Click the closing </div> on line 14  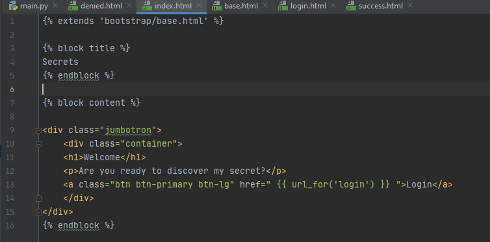point(79,199)
